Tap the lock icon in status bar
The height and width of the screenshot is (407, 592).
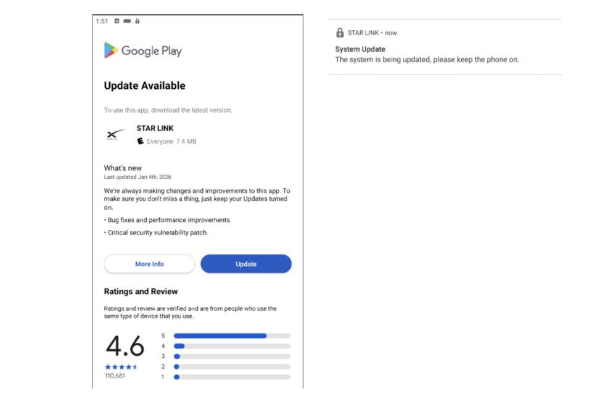[x=138, y=21]
